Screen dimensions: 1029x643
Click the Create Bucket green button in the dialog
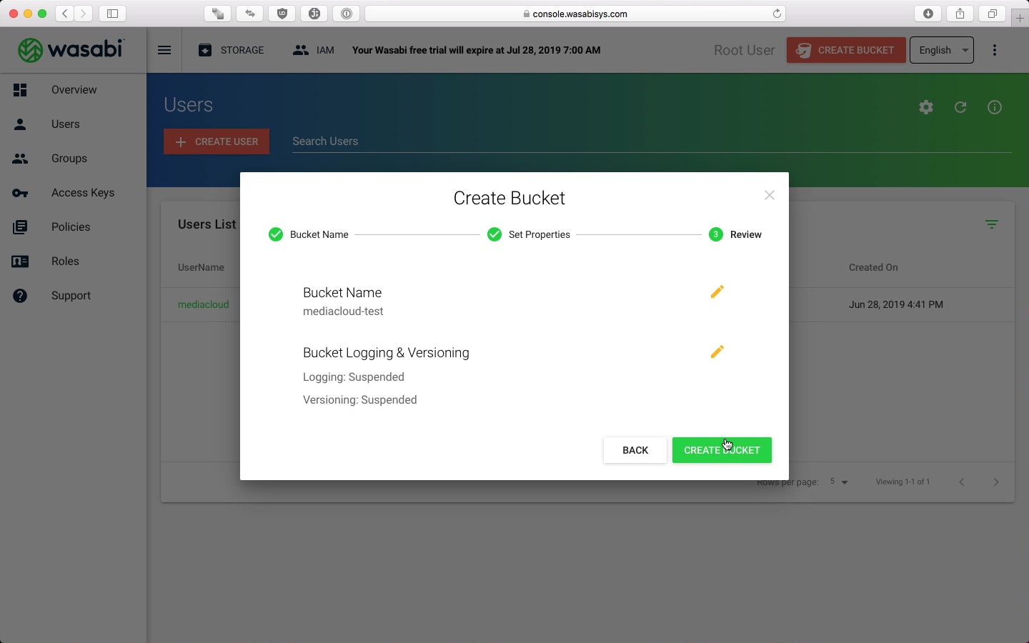(x=722, y=450)
